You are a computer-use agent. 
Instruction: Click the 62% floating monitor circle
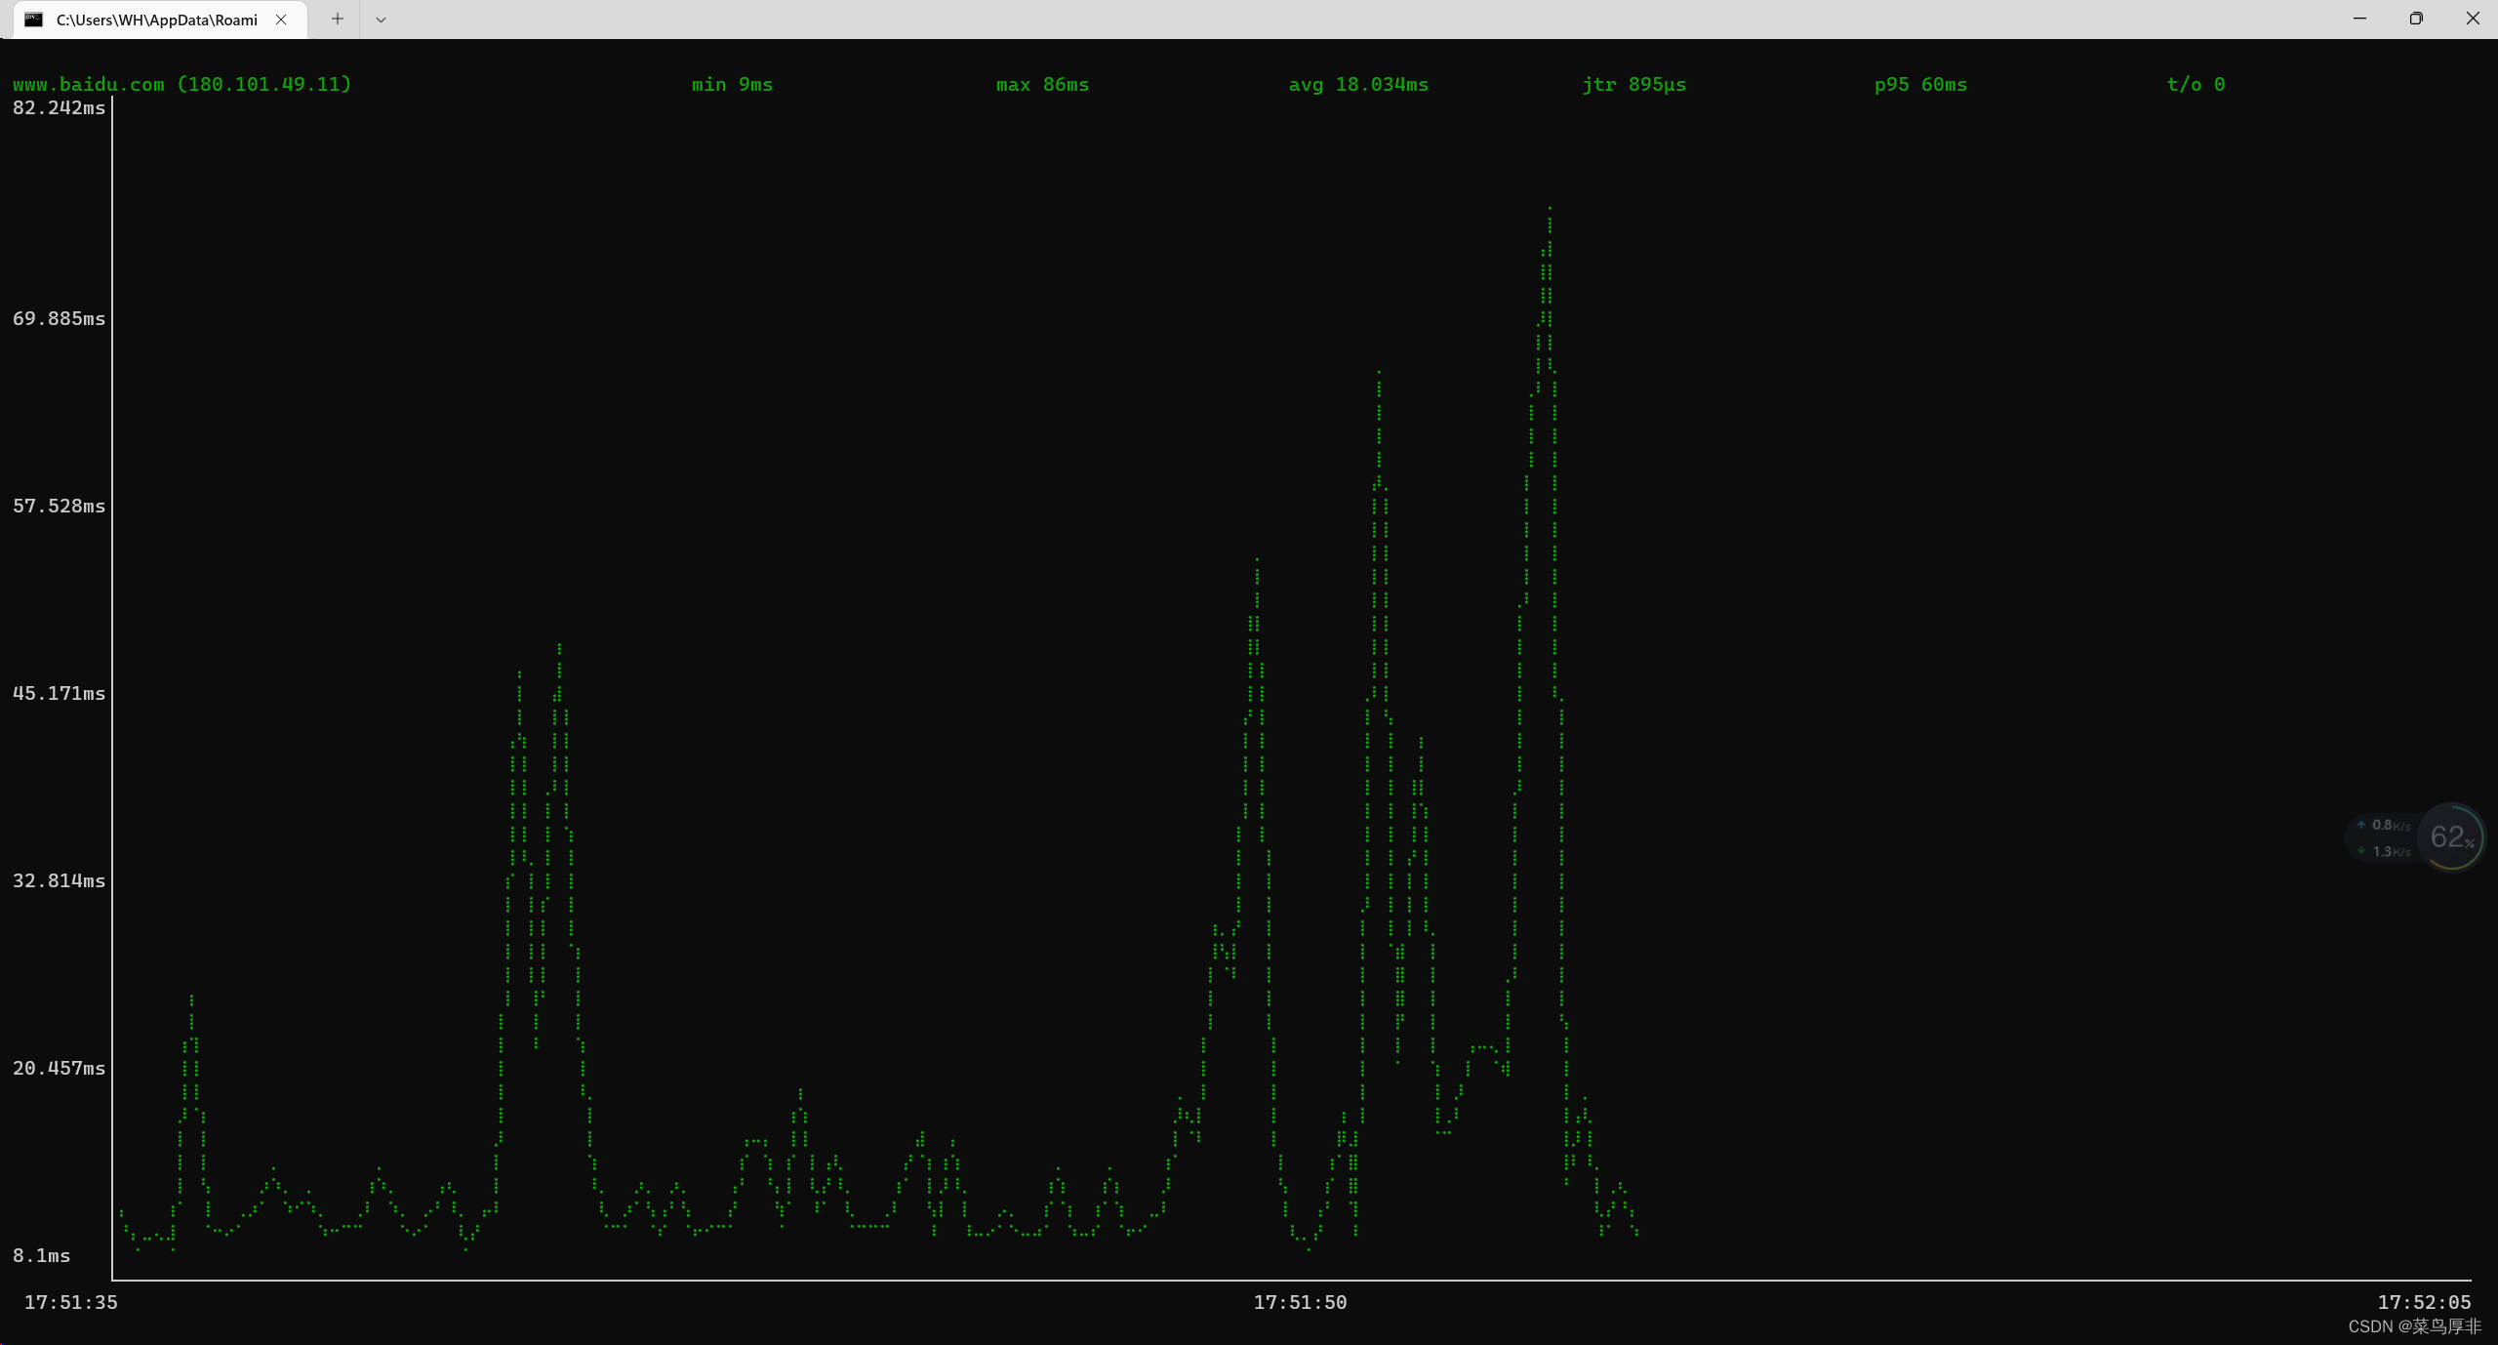tap(2451, 837)
